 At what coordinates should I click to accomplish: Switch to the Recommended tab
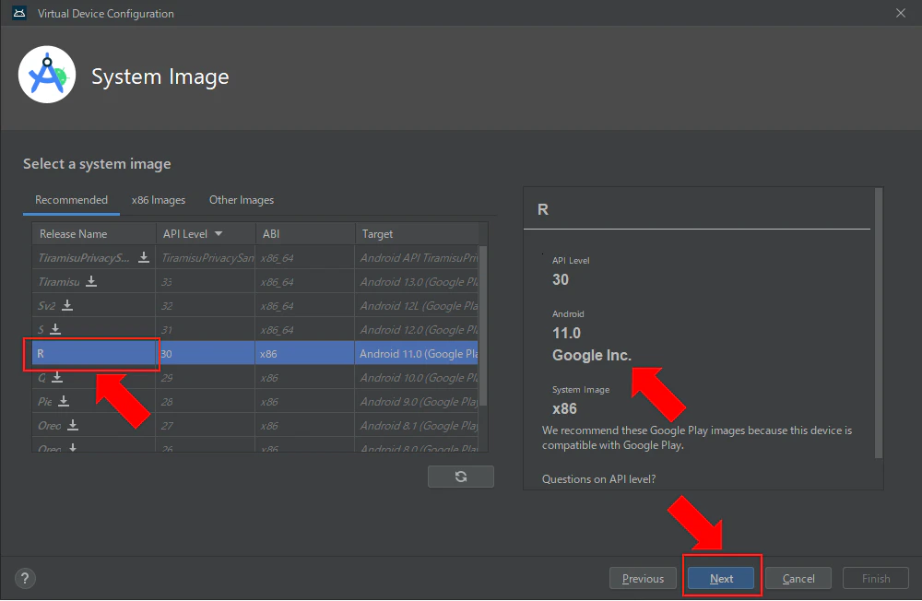[71, 200]
